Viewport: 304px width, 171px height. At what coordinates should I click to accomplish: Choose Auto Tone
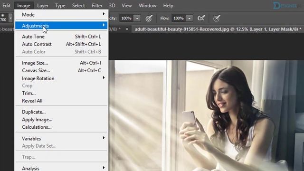coord(61,37)
